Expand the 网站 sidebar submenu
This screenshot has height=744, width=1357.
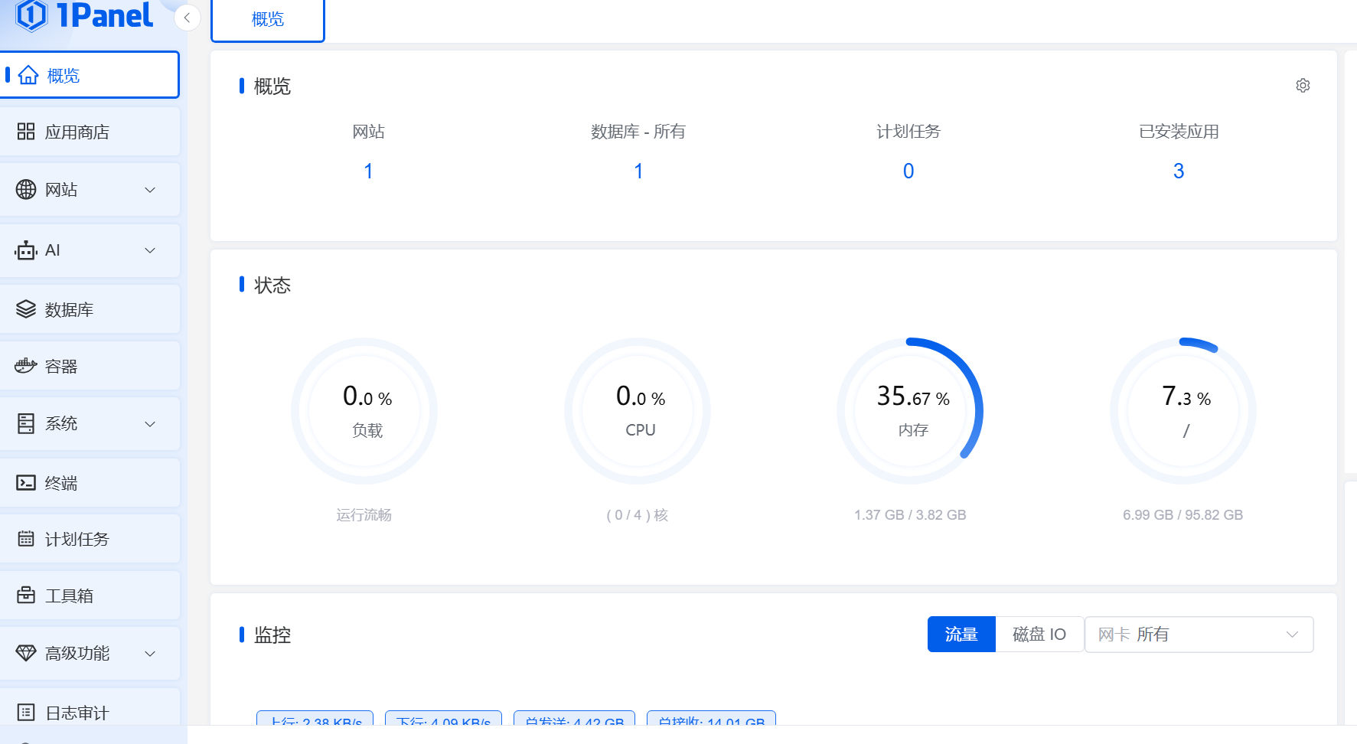(150, 190)
